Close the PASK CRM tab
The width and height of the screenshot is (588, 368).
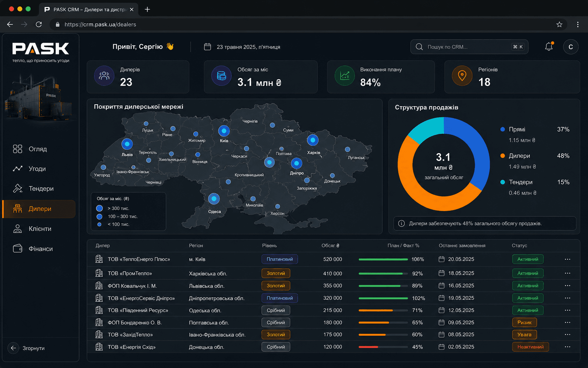[x=132, y=9]
